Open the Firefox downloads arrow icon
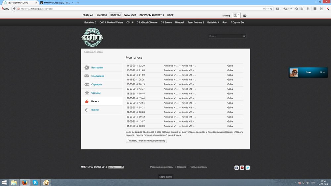This screenshot has height=186, width=331. click(307, 9)
